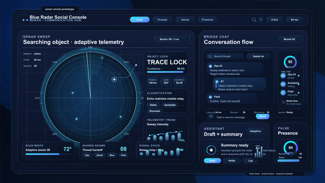Click the Search thread field
Image resolution: width=325 pixels, height=183 pixels.
(225, 56)
